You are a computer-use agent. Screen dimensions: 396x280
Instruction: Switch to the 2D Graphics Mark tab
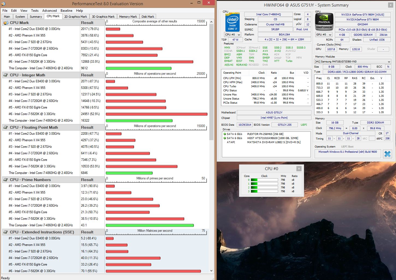point(76,17)
